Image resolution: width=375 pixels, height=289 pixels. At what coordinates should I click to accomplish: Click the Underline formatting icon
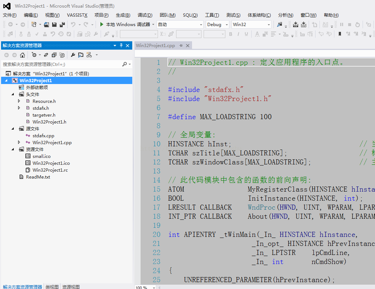point(246,34)
